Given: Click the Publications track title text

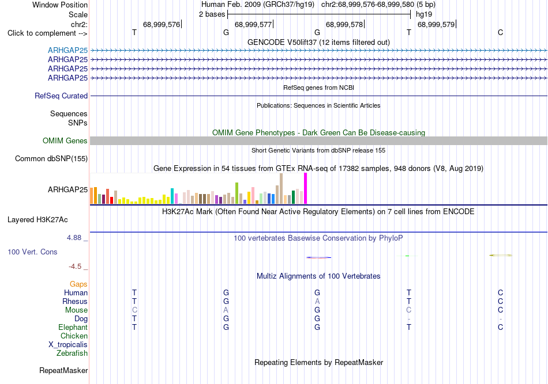Looking at the screenshot, I should (318, 105).
